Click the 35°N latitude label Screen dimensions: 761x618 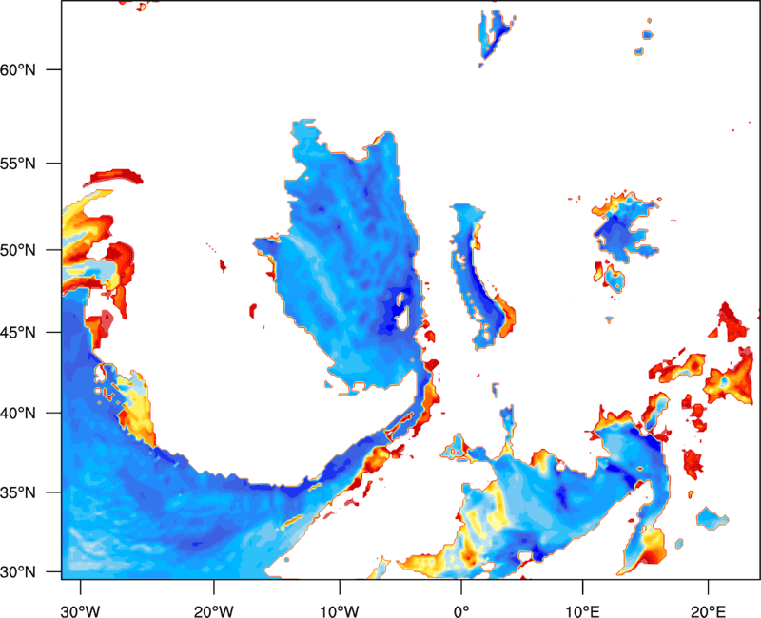(18, 492)
